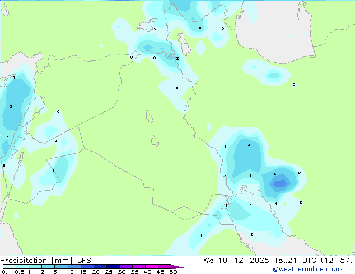Pick the 10–15 mm blue legend swatch
Screen dimensions: 355x274
tap(74, 267)
